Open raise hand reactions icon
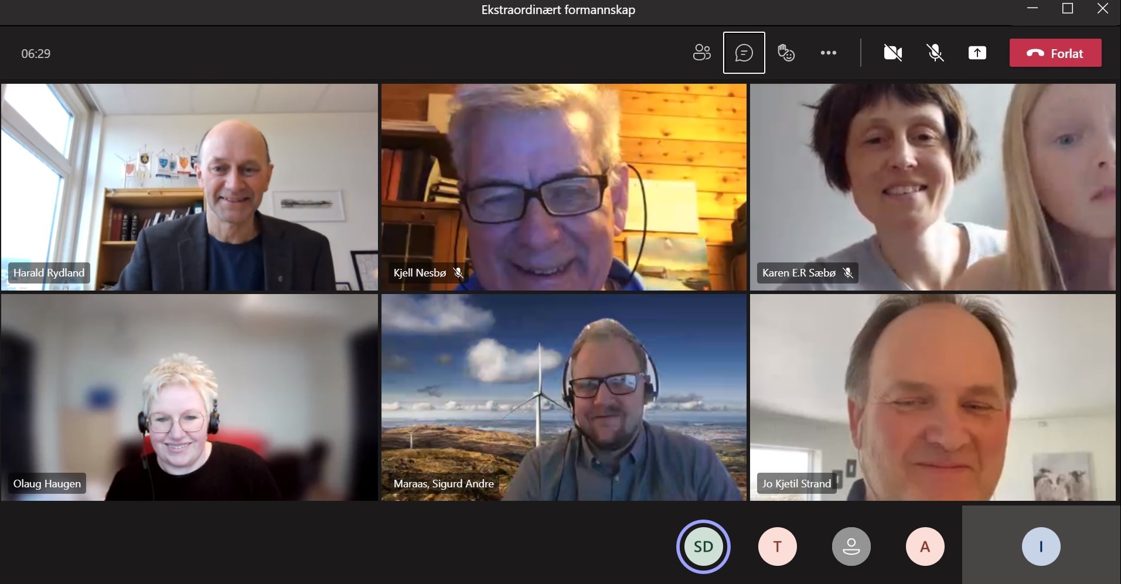 pyautogui.click(x=786, y=53)
